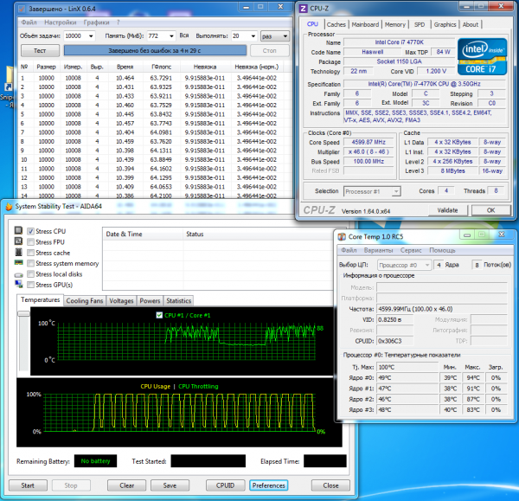Open the Mainboard tab in CPU-Z
Viewport: 519px width, 501px height.
coord(365,24)
